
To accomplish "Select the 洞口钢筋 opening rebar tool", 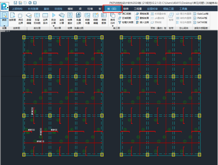I will pos(125,14).
